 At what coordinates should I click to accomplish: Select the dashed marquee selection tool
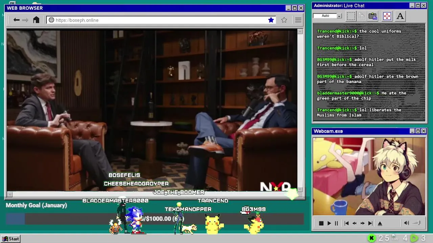click(351, 16)
